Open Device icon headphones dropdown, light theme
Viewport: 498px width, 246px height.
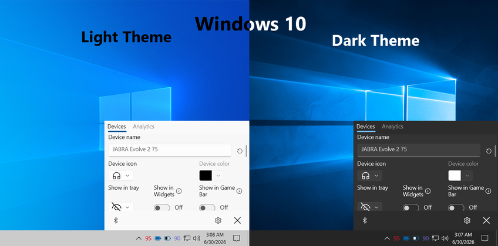pyautogui.click(x=121, y=176)
